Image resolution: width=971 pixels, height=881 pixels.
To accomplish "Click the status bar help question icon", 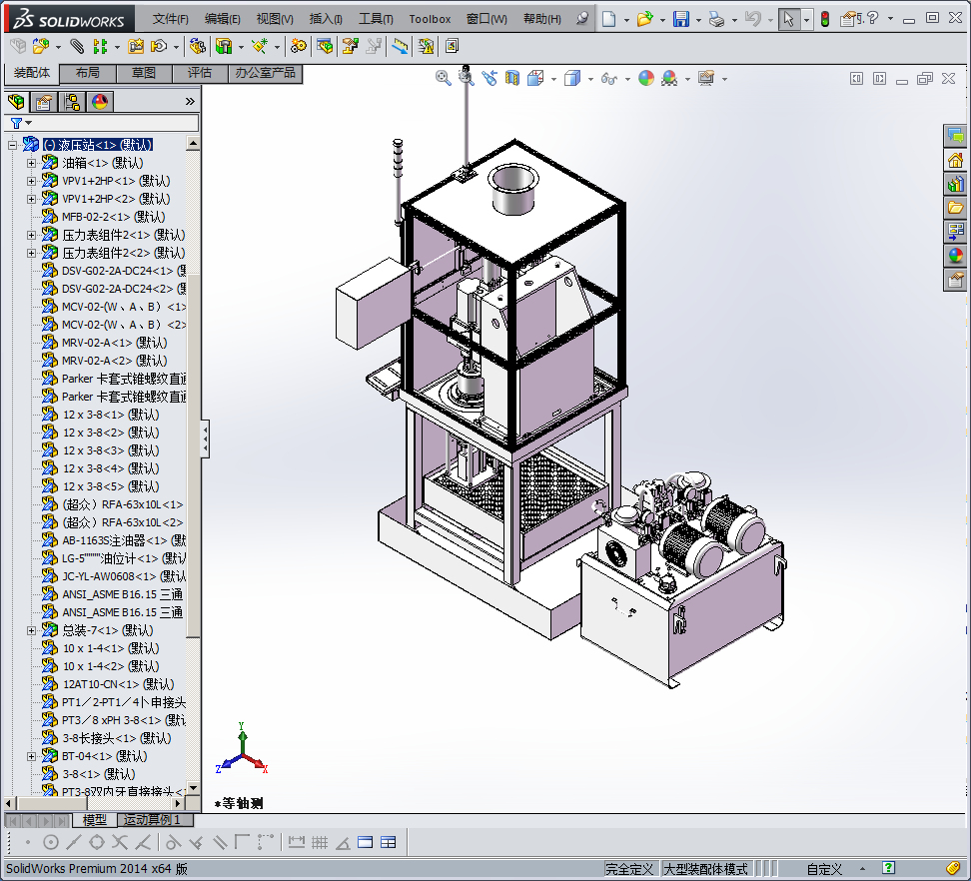I will coord(889,868).
